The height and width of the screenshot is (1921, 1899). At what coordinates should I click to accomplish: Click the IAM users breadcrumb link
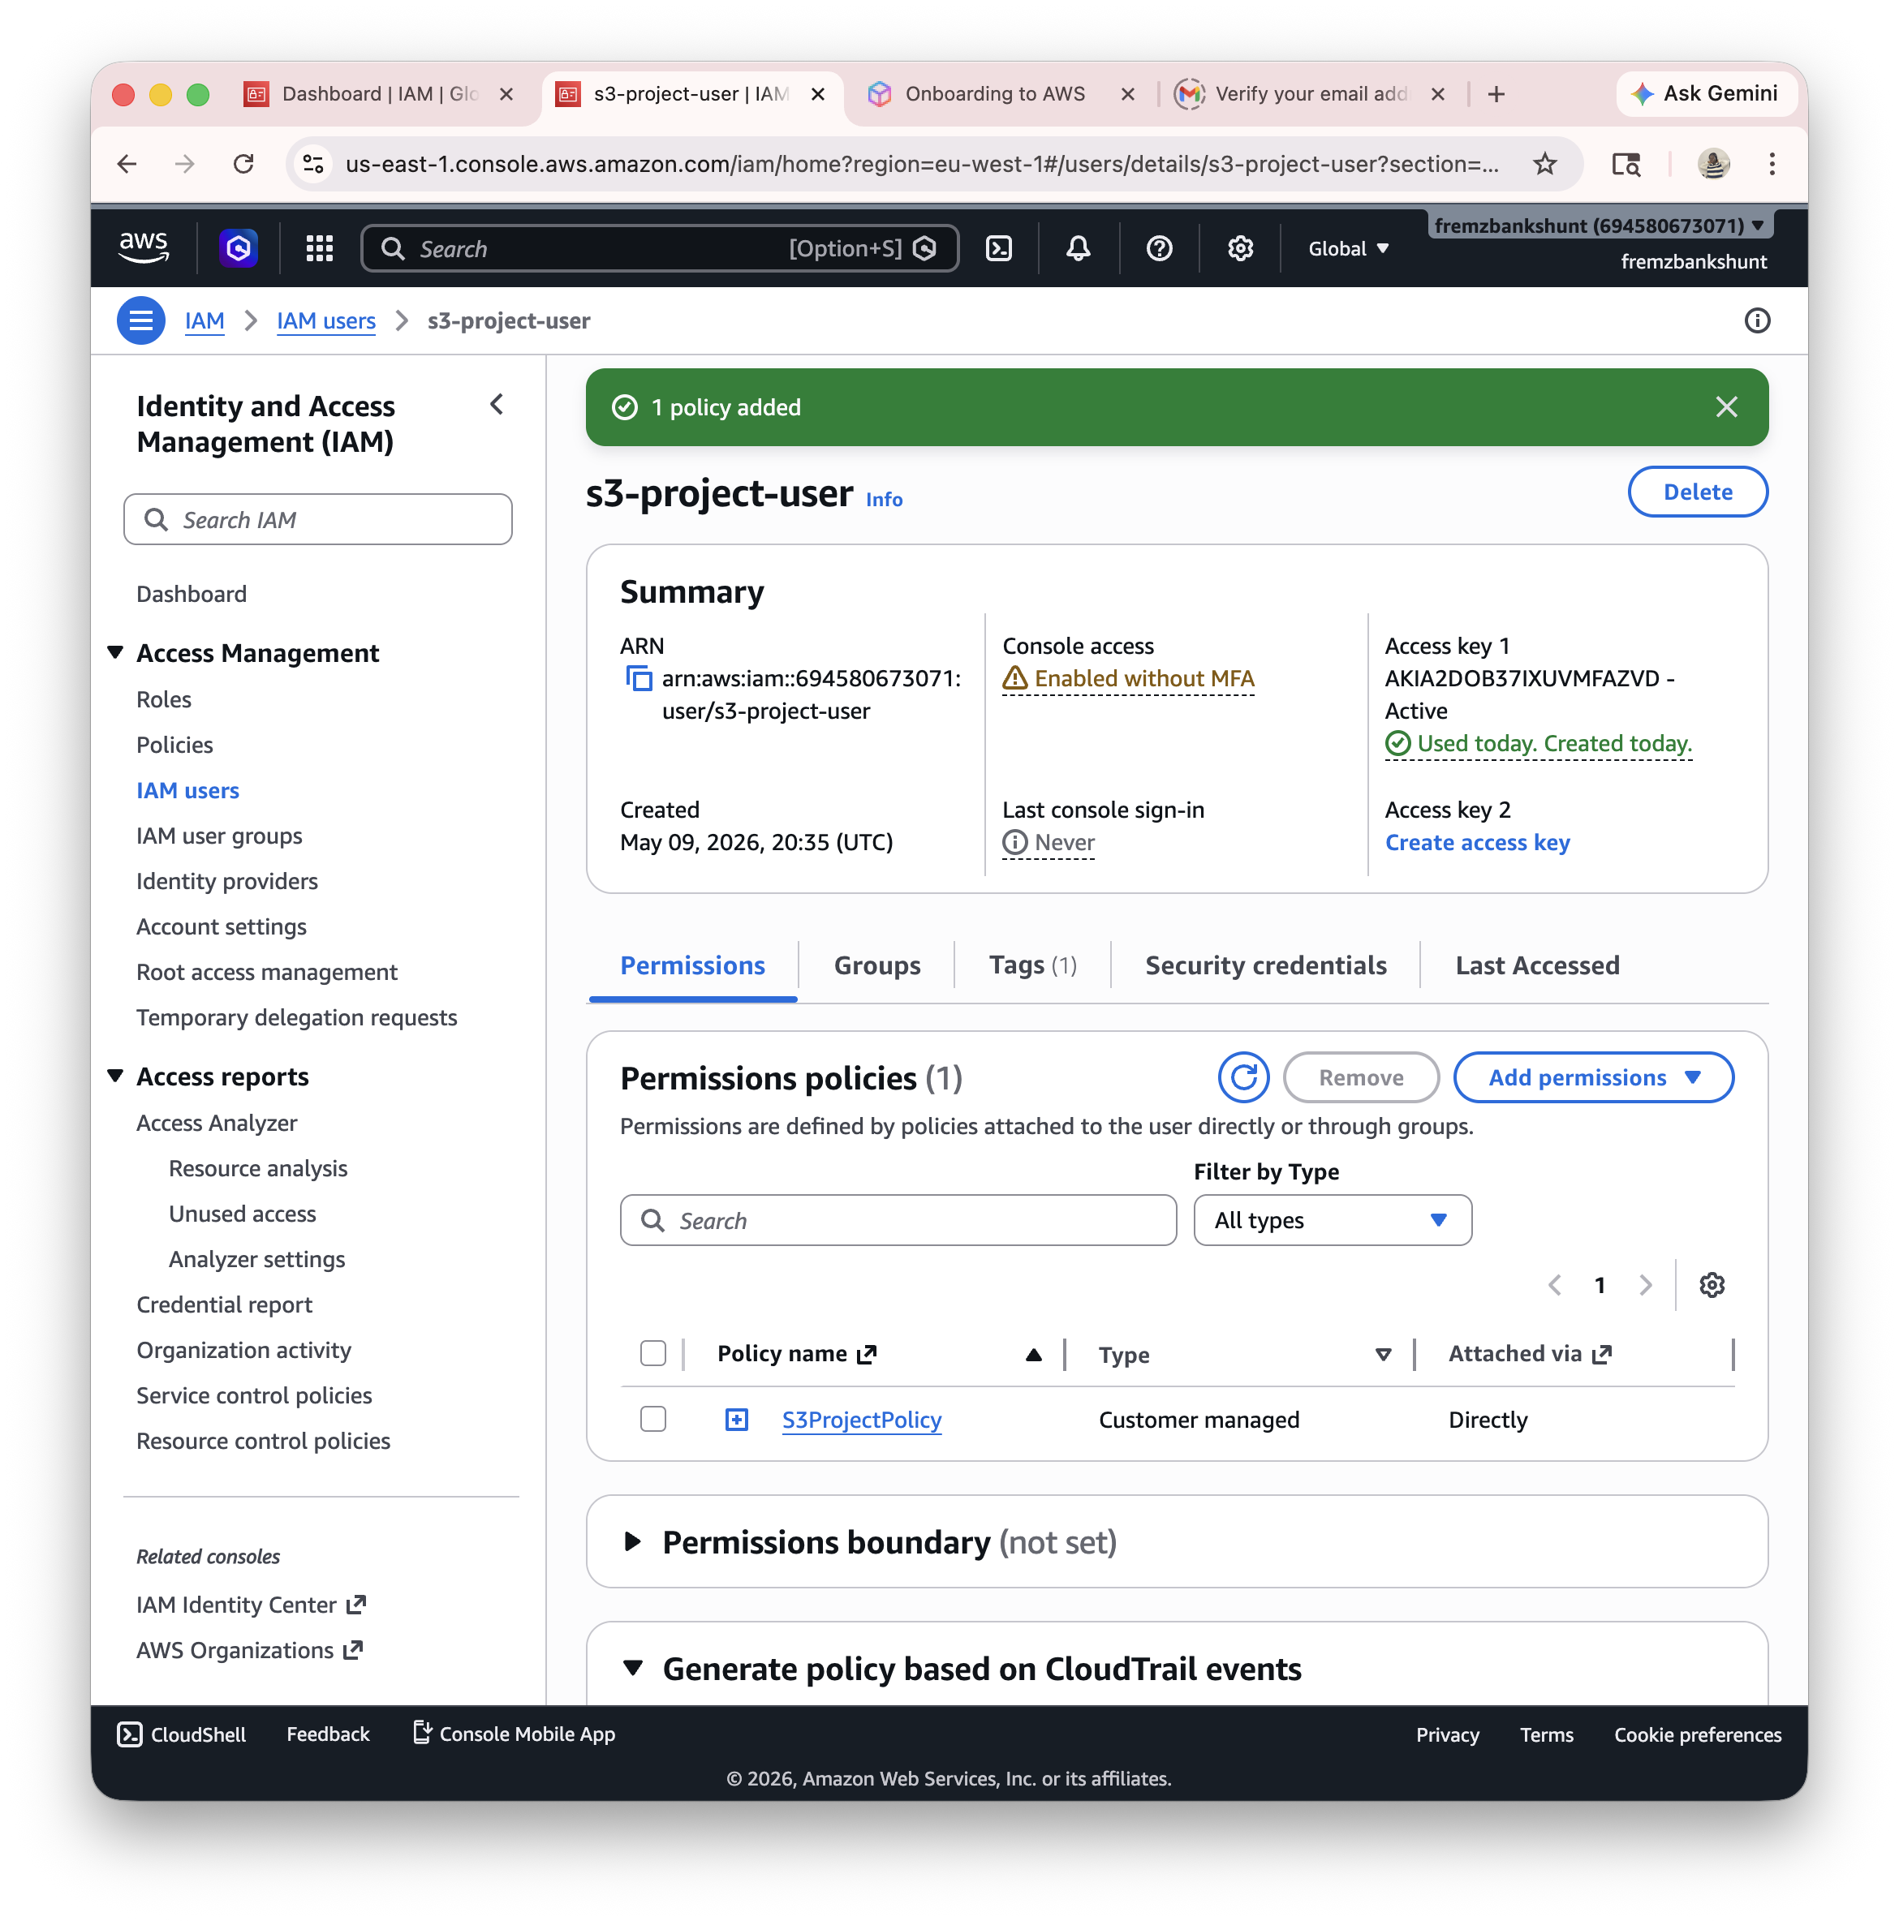(x=325, y=320)
